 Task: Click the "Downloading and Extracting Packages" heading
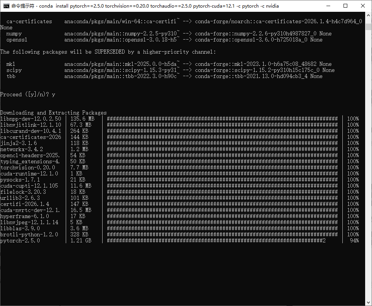53,113
